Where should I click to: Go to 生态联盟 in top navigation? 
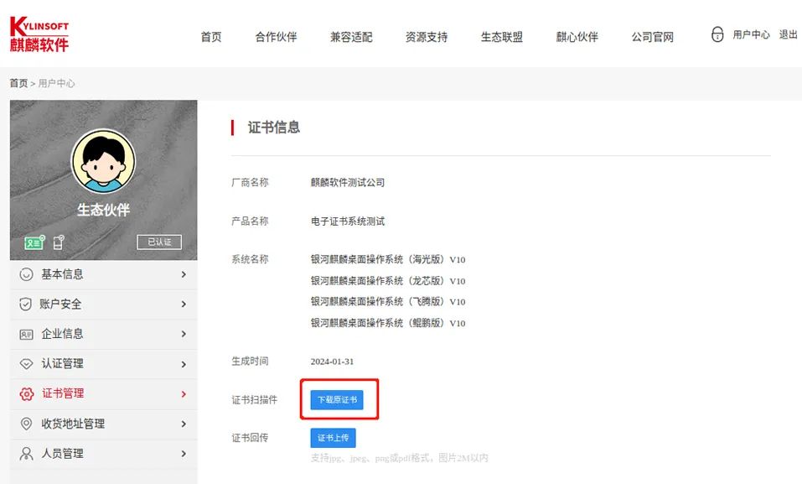tap(501, 37)
